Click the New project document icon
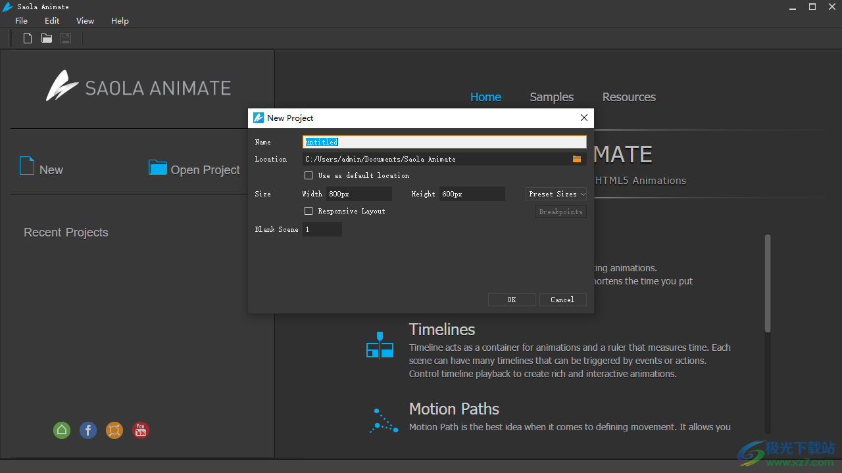The image size is (842, 473). (27, 166)
